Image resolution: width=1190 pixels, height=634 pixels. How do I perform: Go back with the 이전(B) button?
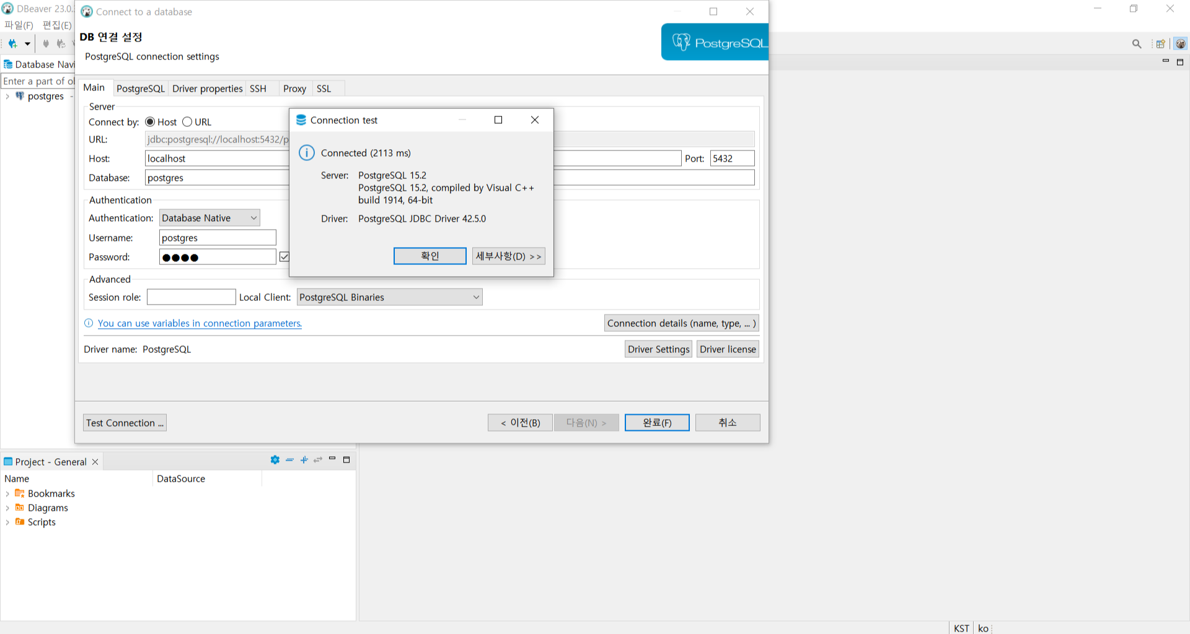click(x=520, y=423)
